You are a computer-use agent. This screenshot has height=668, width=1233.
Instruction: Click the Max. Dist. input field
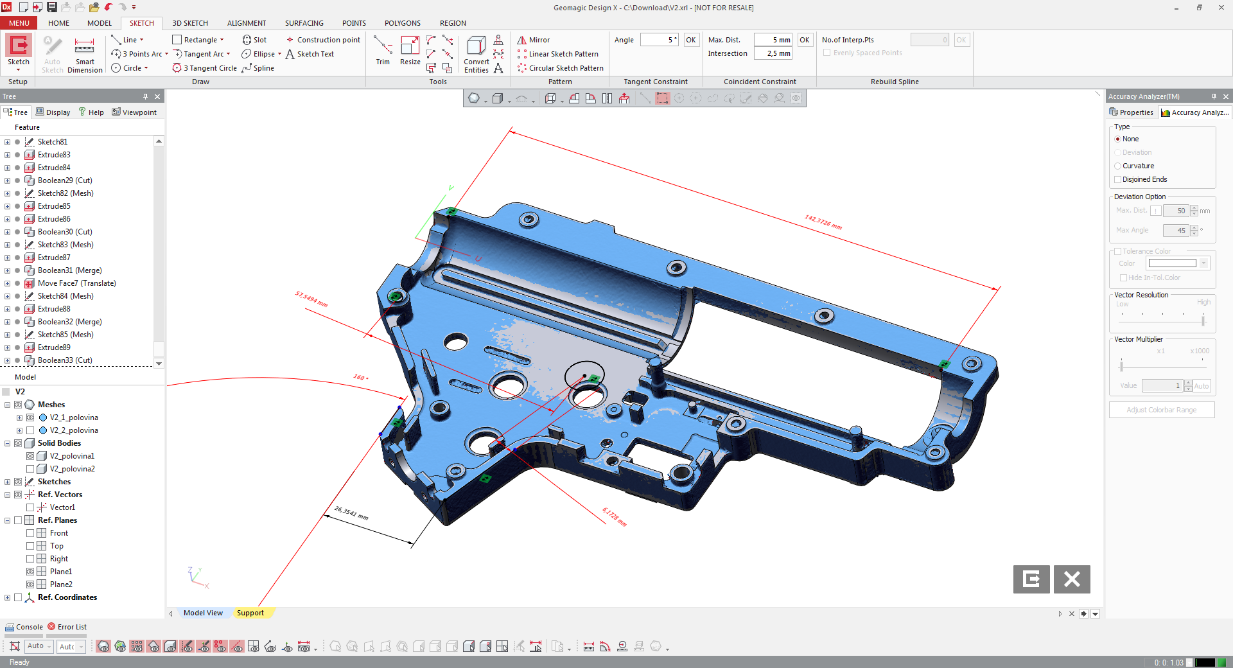pos(773,40)
